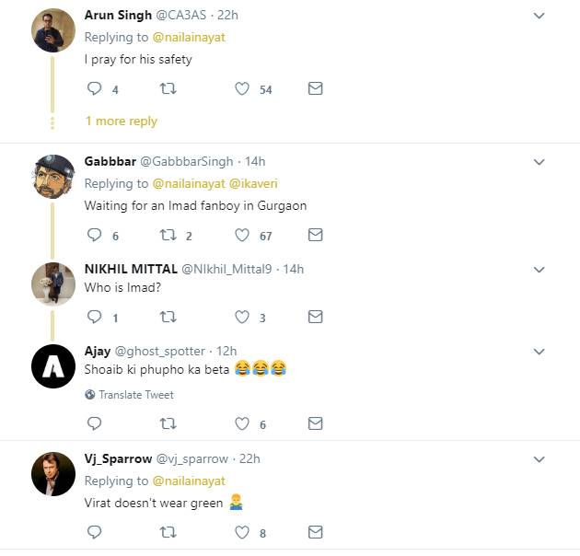Send NIKHIL MITTAL's tweet via direct message

(315, 317)
